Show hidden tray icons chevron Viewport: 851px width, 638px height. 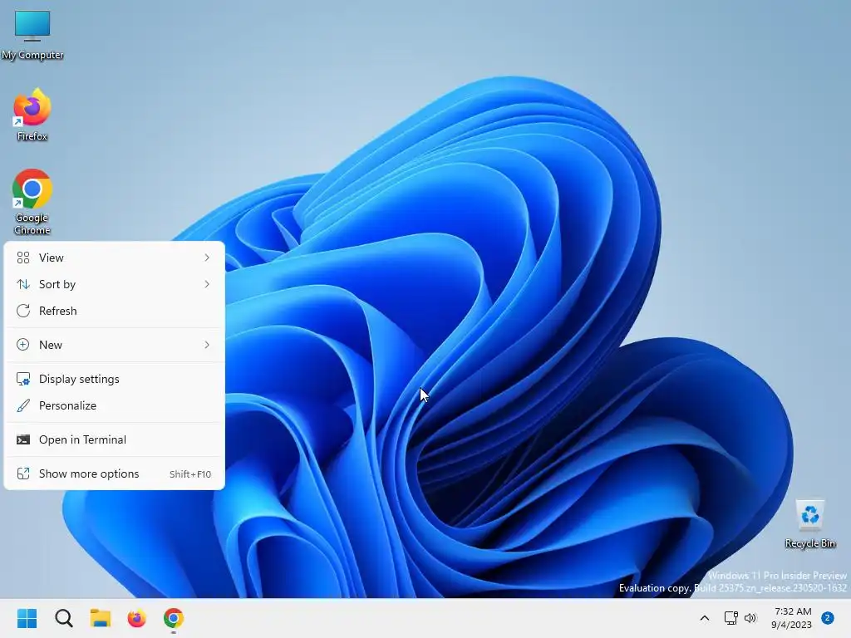click(x=705, y=618)
